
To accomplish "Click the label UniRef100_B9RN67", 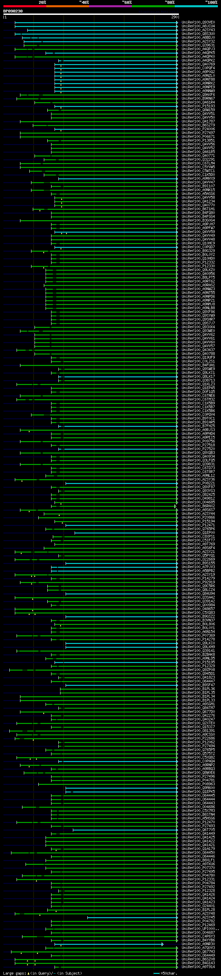I will pyautogui.click(x=198, y=99).
